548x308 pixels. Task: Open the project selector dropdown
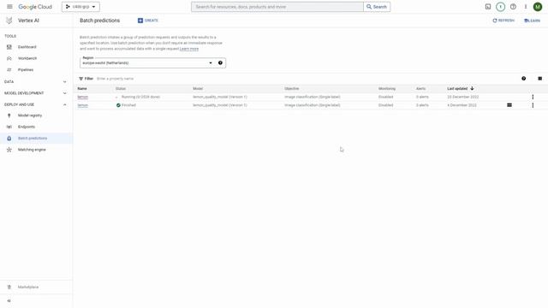point(80,7)
